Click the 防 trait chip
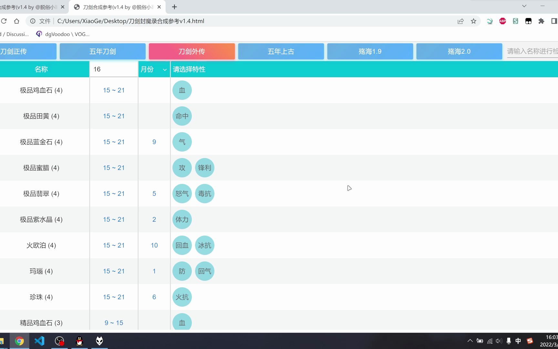558x349 pixels. click(x=182, y=271)
